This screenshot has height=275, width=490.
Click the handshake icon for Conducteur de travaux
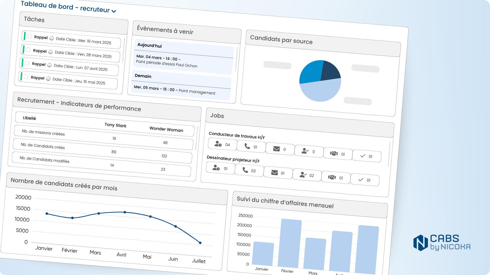point(334,153)
